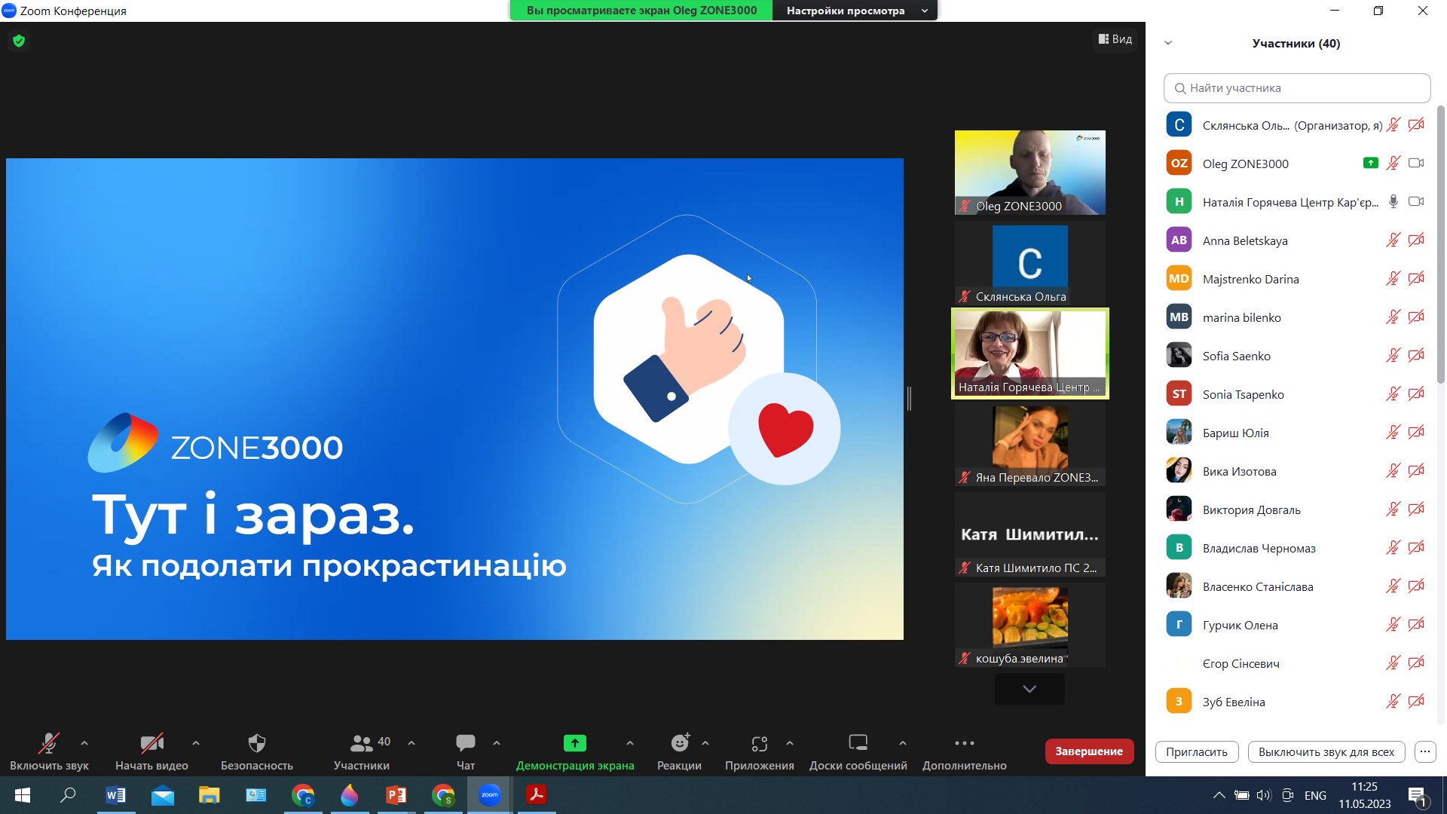Expand the arrow beside Приложения
1447x814 pixels.
(790, 743)
